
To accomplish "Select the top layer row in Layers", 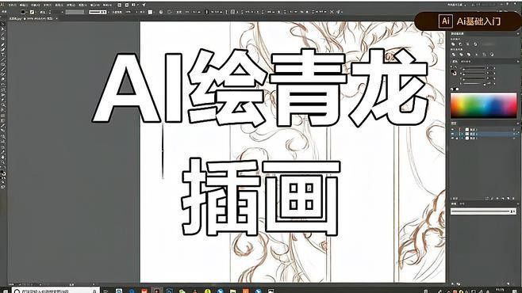I will click(485, 130).
